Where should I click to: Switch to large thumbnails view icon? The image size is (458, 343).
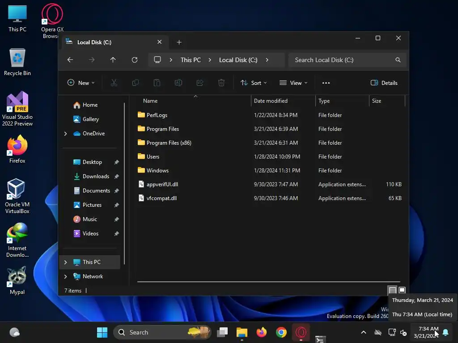point(402,290)
